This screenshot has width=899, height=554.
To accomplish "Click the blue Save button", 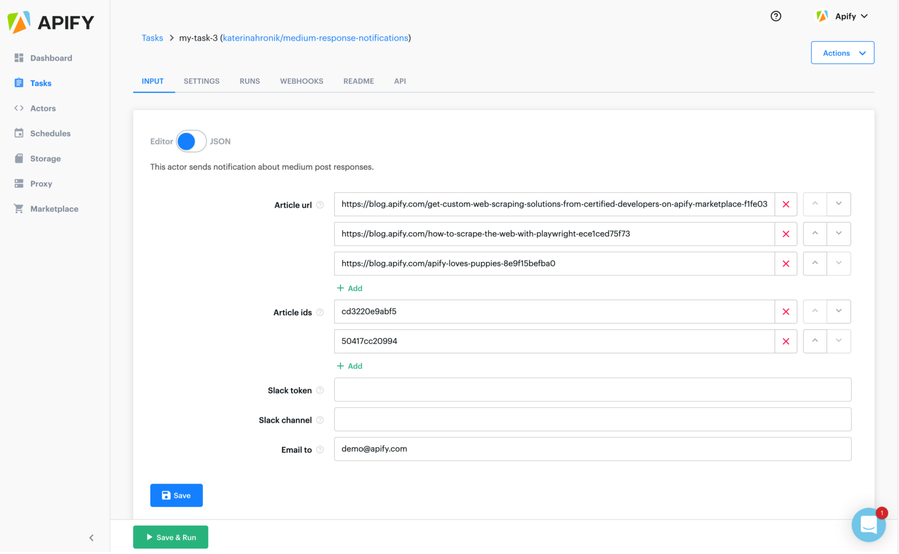I will [176, 496].
